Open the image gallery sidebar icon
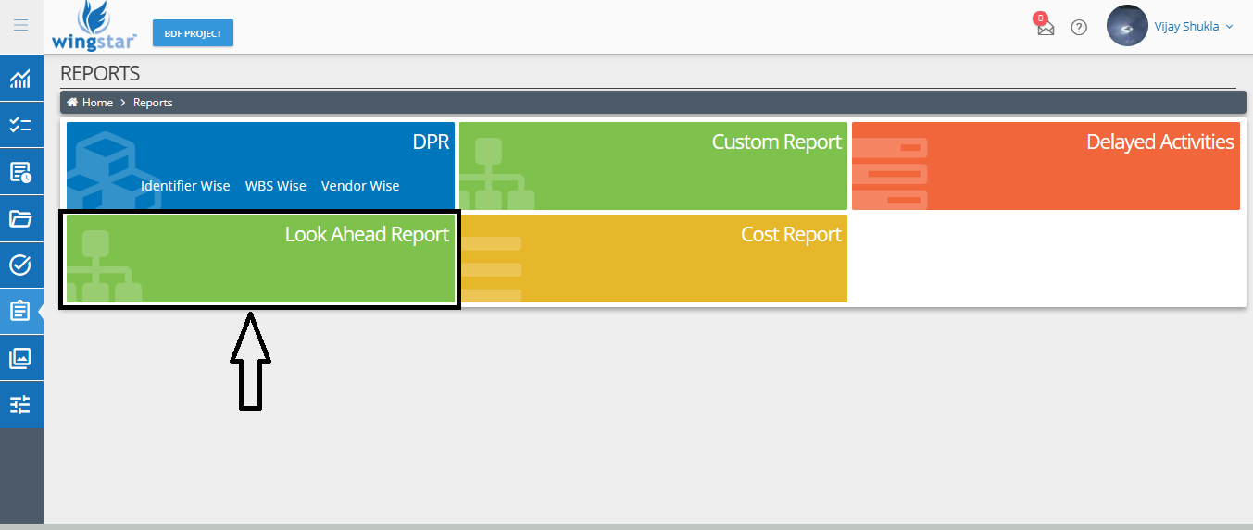1253x530 pixels. point(20,358)
